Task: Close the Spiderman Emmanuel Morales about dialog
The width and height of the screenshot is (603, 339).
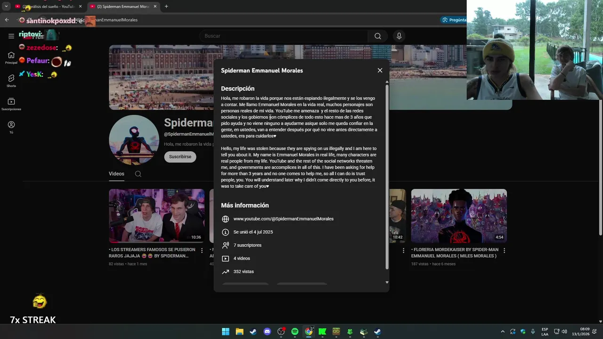Action: pyautogui.click(x=380, y=71)
